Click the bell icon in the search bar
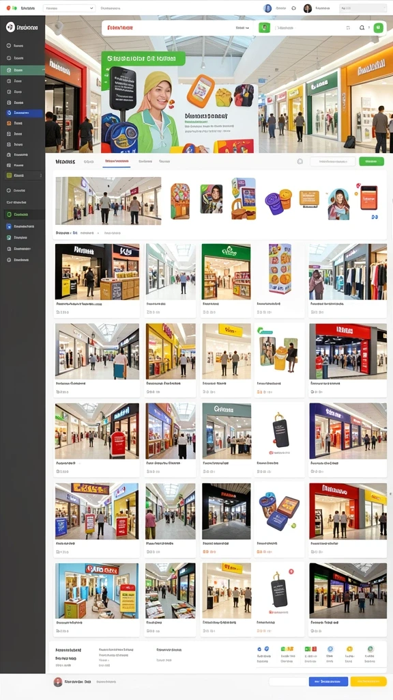Viewport: 393px width, 700px height. pyautogui.click(x=362, y=27)
